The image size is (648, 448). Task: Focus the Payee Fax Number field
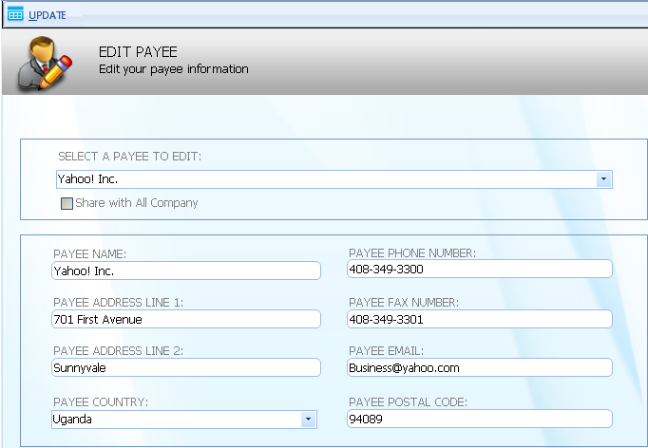point(479,320)
